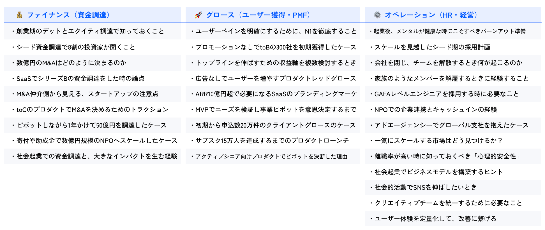Image resolution: width=545 pixels, height=230 pixels.
Task: Open 離職率が高い時に知っておくべき「心理的安全性」
Action: 453,156
